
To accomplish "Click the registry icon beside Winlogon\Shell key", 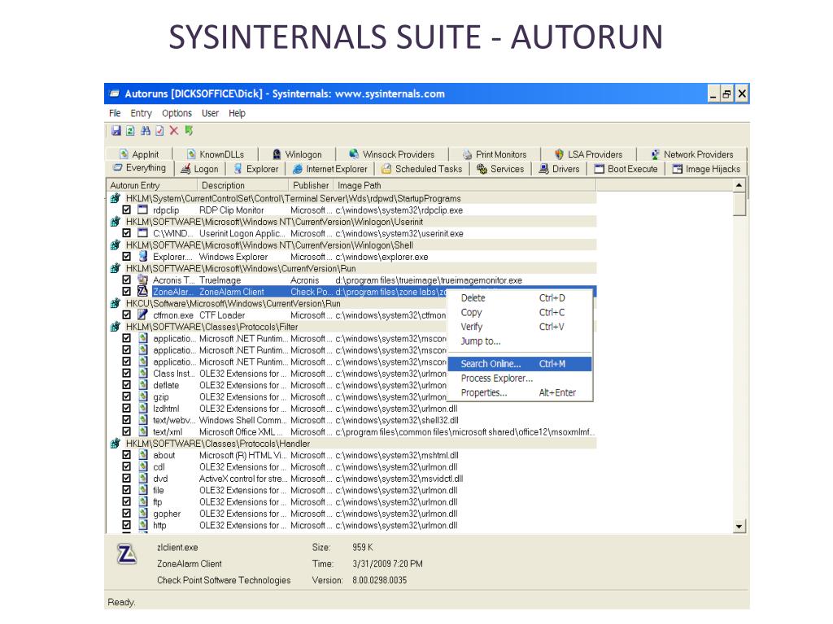I will point(115,245).
